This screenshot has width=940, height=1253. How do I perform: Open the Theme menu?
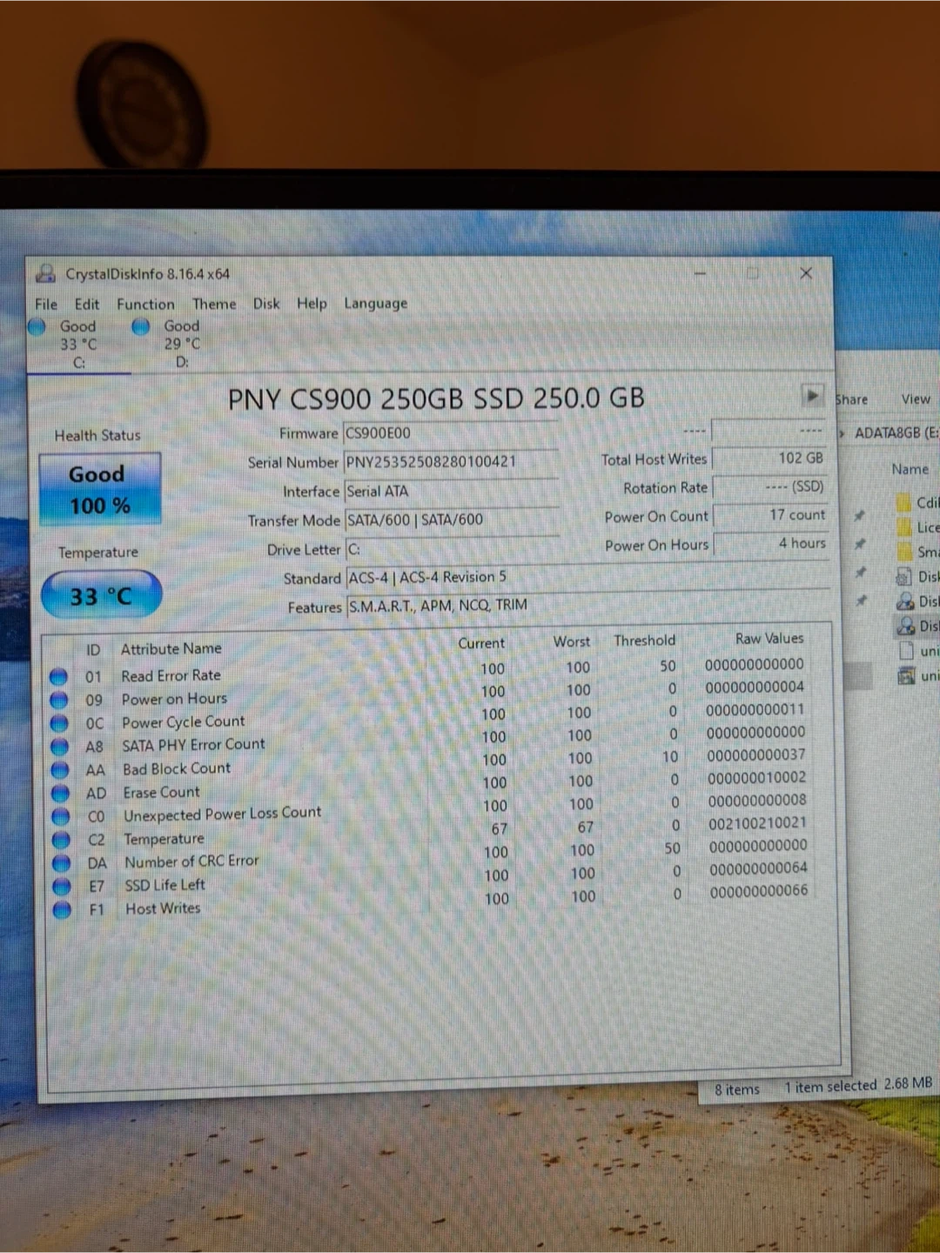(214, 304)
